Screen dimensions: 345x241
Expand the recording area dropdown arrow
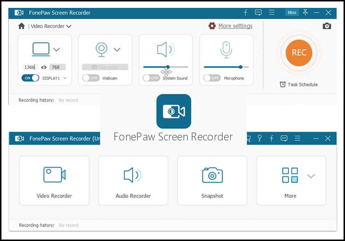pyautogui.click(x=57, y=49)
